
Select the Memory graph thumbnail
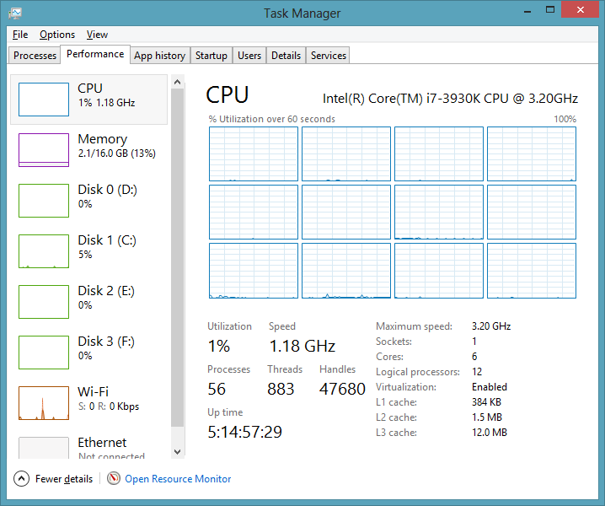44,150
